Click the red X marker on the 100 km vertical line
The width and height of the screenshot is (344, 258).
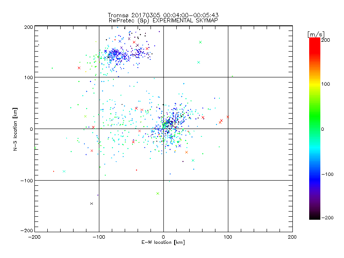228,117
